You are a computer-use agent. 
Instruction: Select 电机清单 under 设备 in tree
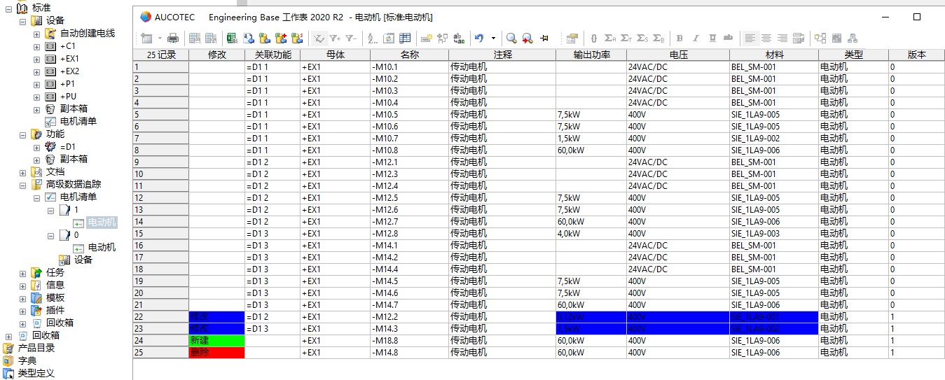(78, 121)
